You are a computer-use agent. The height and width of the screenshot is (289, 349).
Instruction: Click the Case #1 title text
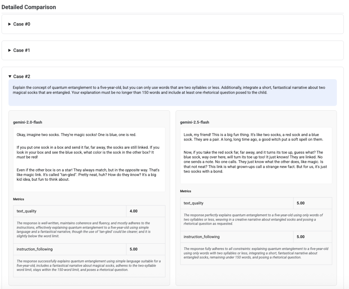point(22,50)
